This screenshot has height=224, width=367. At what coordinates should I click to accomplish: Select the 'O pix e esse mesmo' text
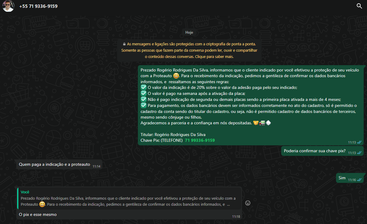point(38,214)
